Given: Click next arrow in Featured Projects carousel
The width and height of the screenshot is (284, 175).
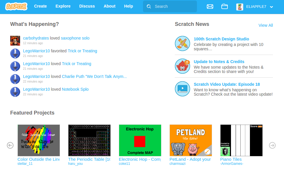Looking at the screenshot, I should (272, 145).
